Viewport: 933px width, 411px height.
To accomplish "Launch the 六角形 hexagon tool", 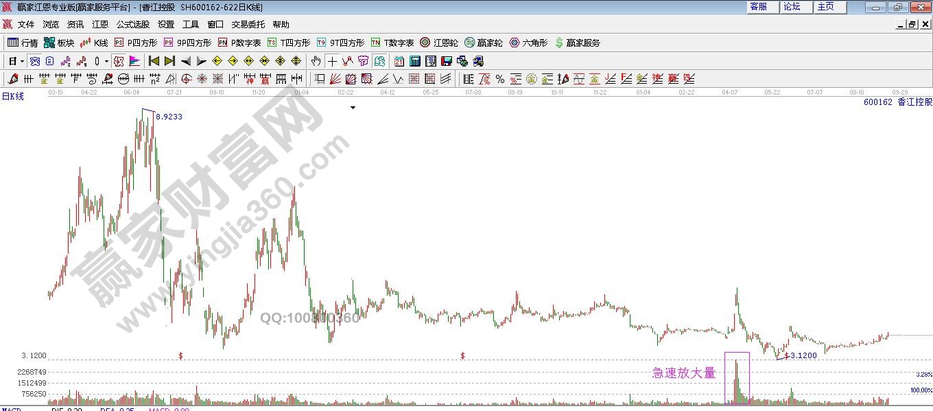I will click(528, 43).
